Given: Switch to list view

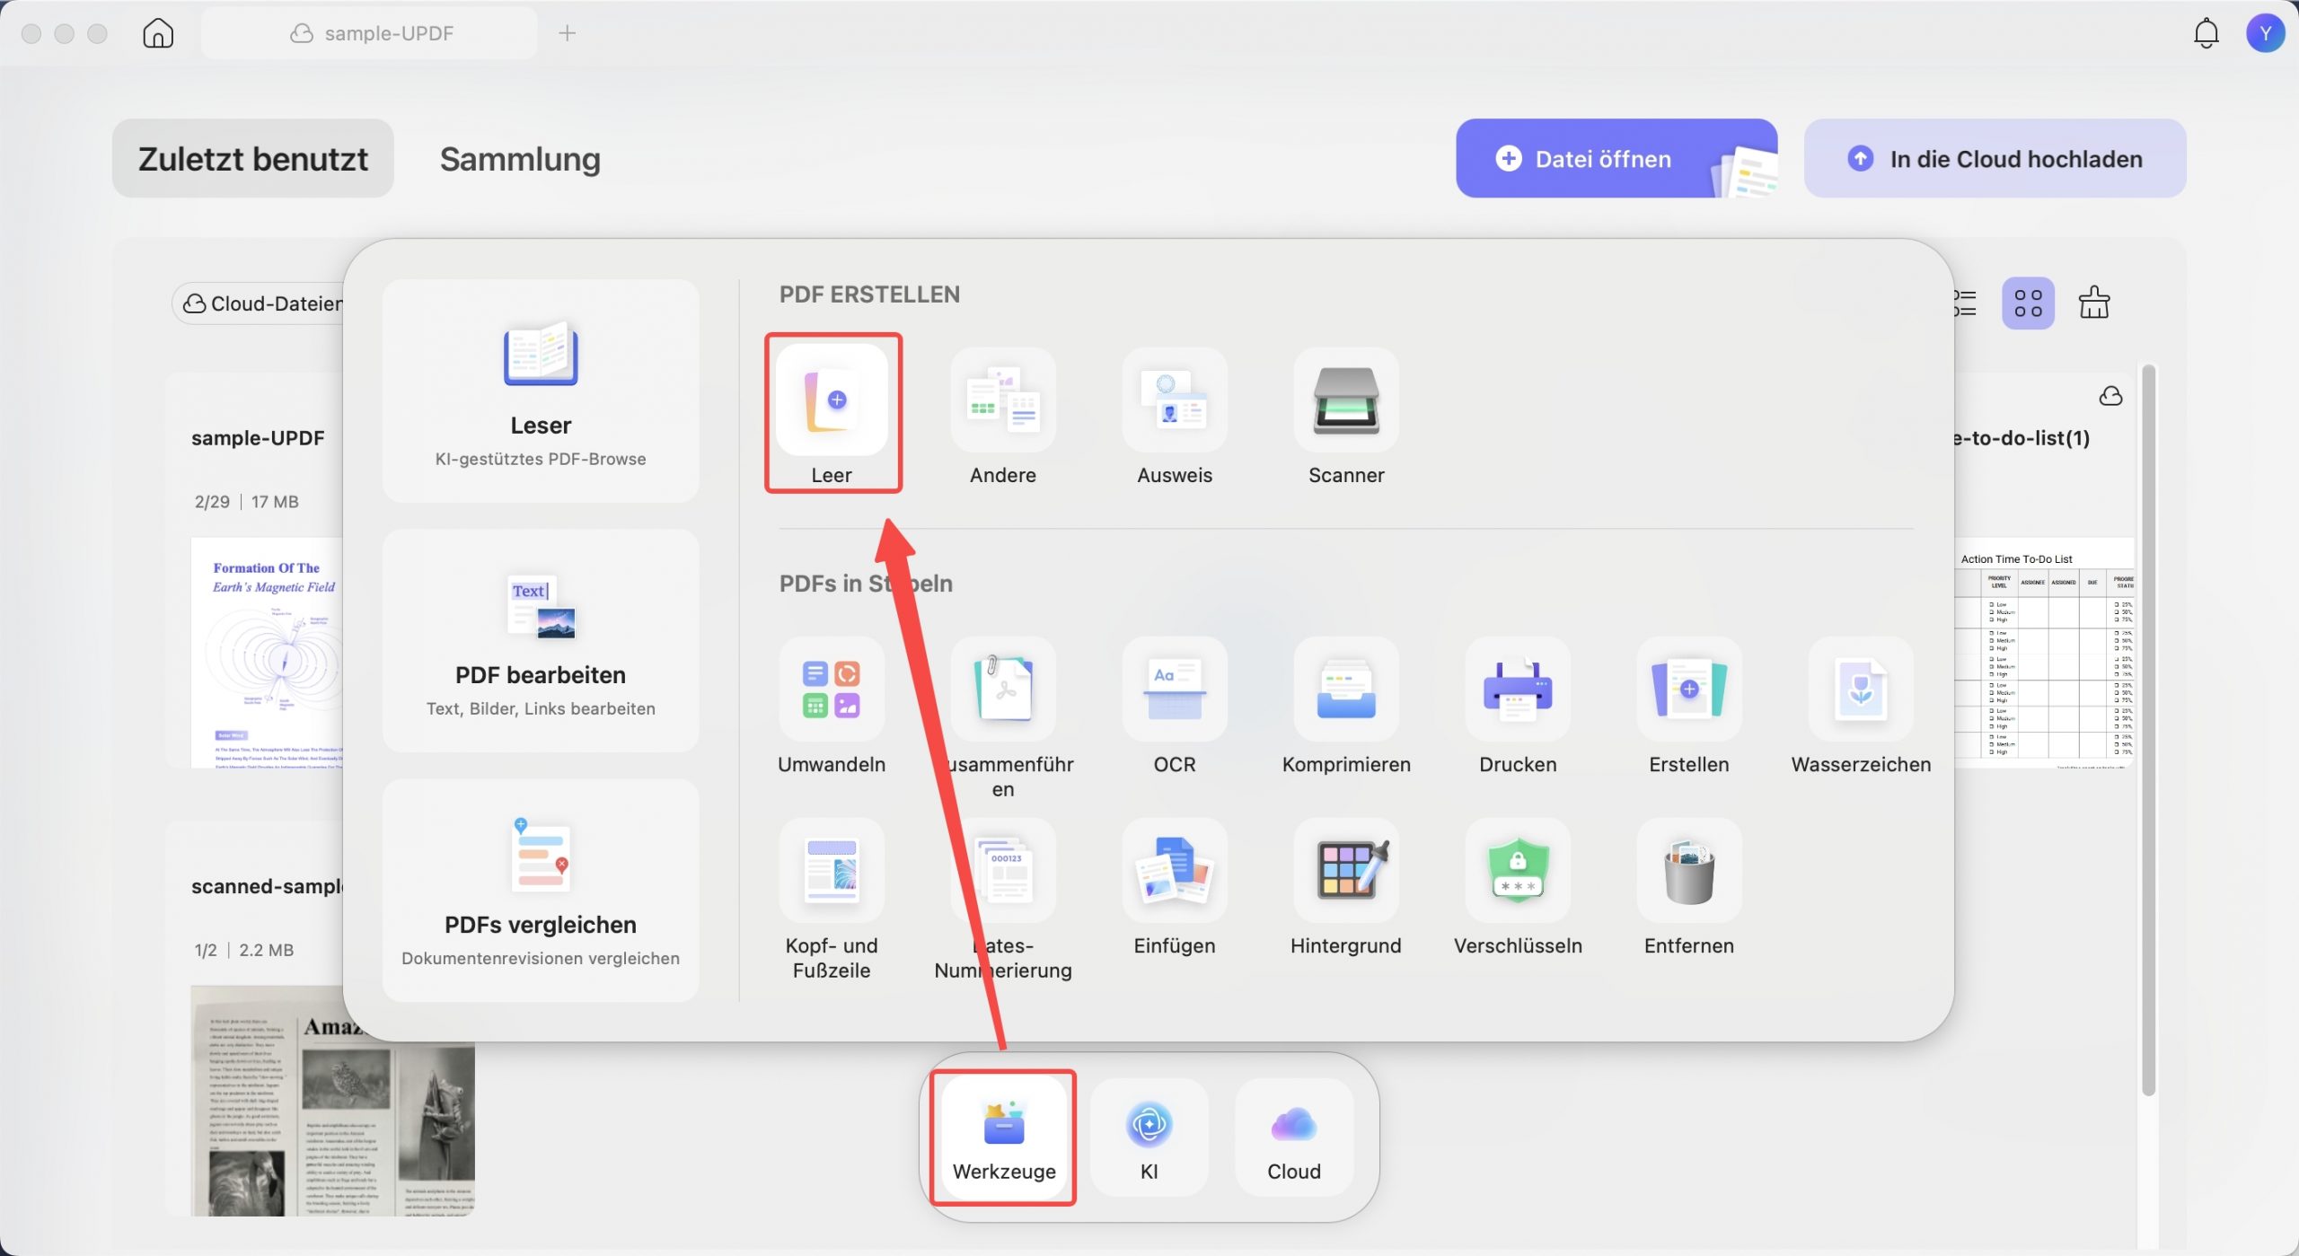Looking at the screenshot, I should tap(1965, 303).
